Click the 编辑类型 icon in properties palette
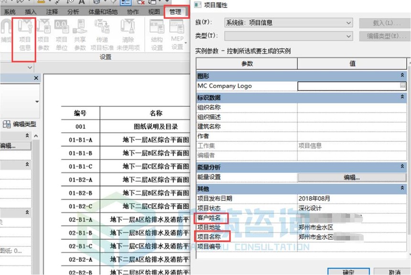The image size is (411, 275). [7, 124]
